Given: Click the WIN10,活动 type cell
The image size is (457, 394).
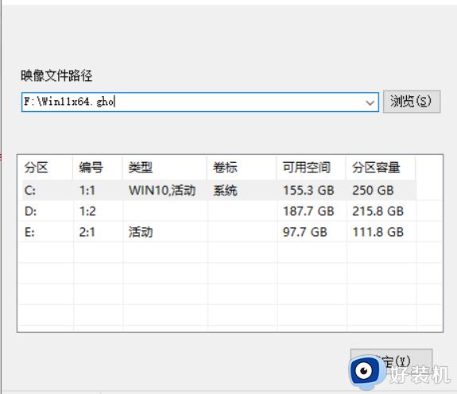Looking at the screenshot, I should pyautogui.click(x=162, y=191).
